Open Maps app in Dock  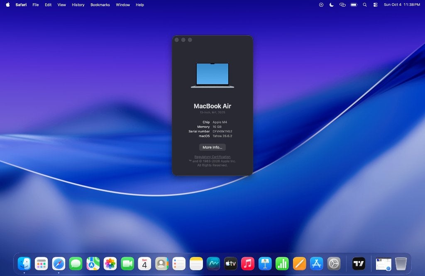click(x=93, y=264)
